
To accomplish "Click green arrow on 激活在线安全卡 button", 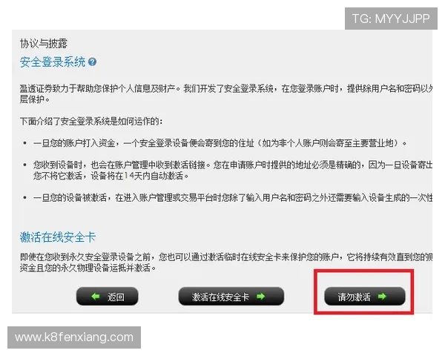I will (x=261, y=297).
